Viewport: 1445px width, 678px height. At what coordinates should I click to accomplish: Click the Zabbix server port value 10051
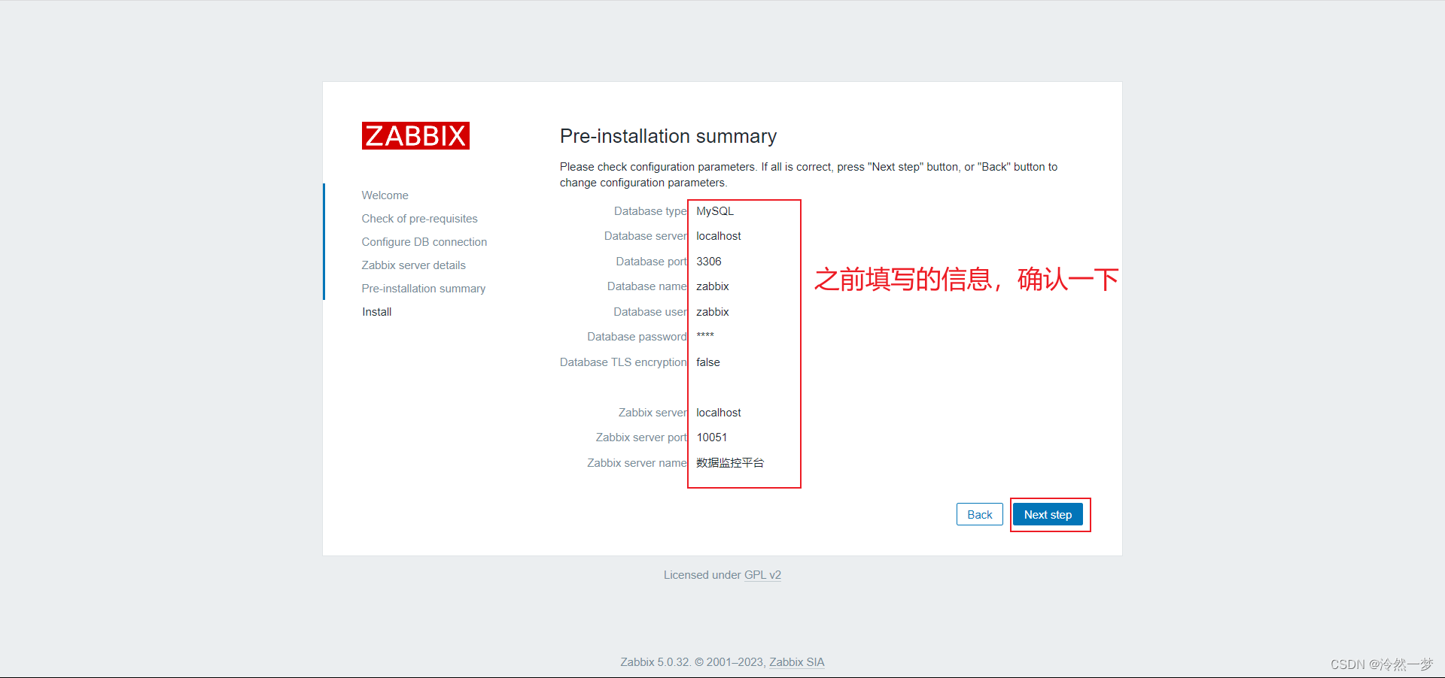(x=711, y=437)
